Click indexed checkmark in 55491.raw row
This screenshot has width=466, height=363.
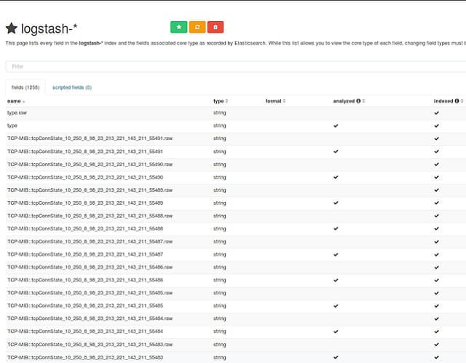click(437, 138)
